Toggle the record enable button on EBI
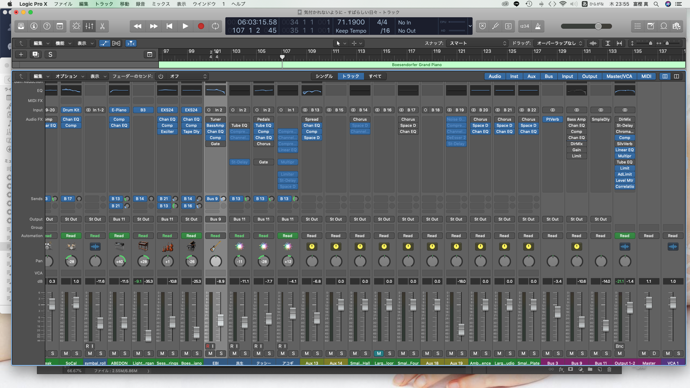Screen dimensions: 690x388 [x=208, y=346]
